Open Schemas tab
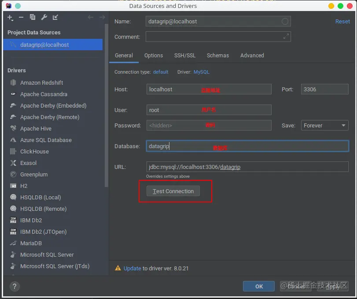Viewport: 357px width, 299px height. pyautogui.click(x=218, y=56)
